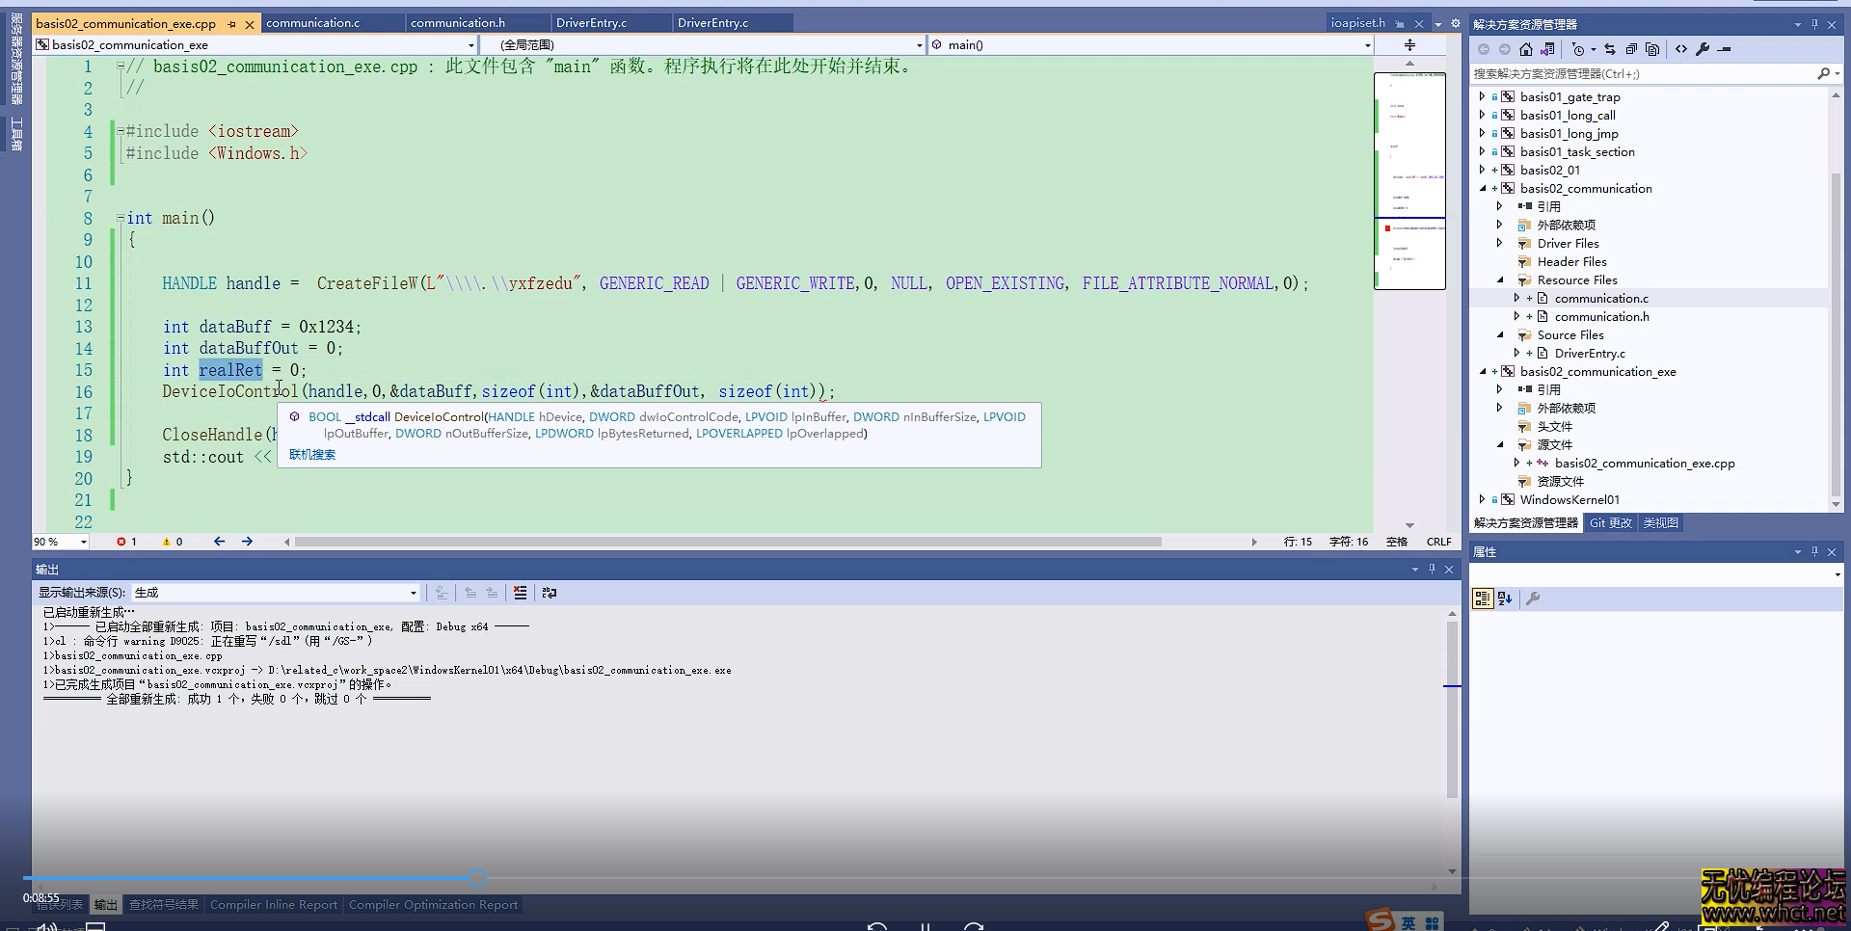Toggle auto-hide pin on the output panel
Screen dimensions: 1851x931
tap(1432, 569)
